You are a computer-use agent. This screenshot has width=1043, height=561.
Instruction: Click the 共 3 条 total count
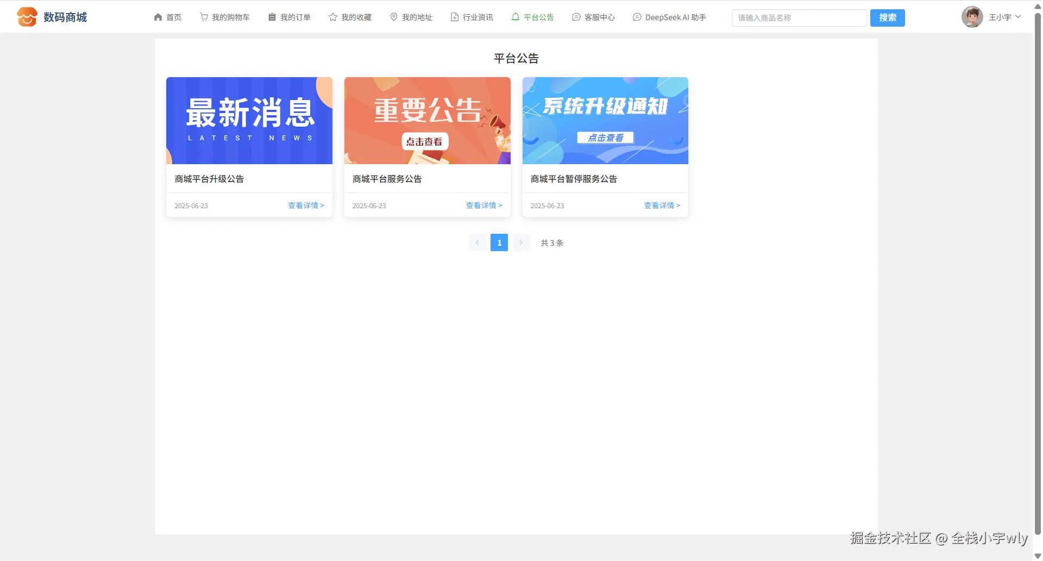[552, 243]
